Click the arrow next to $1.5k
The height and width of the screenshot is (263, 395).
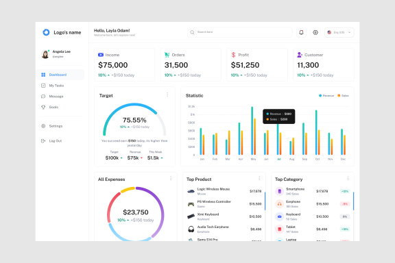tap(162, 158)
